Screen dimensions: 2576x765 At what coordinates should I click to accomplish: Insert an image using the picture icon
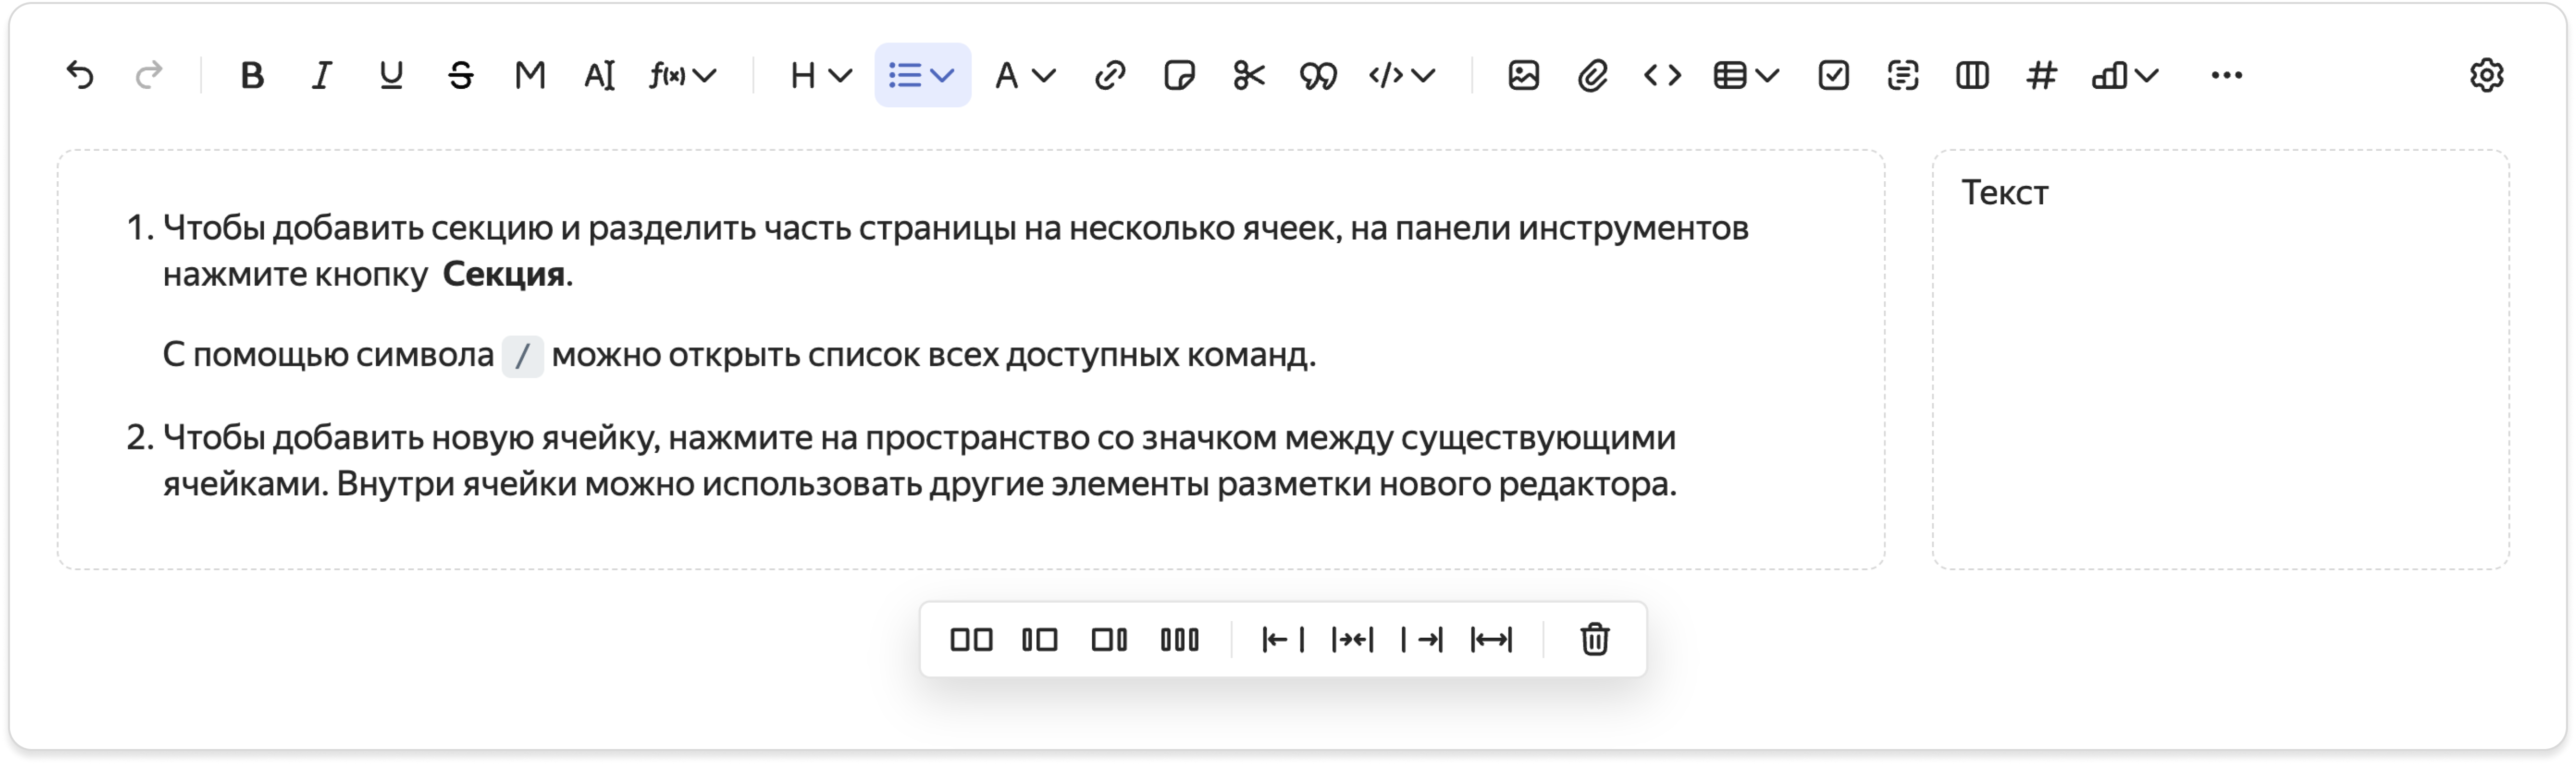pyautogui.click(x=1523, y=75)
